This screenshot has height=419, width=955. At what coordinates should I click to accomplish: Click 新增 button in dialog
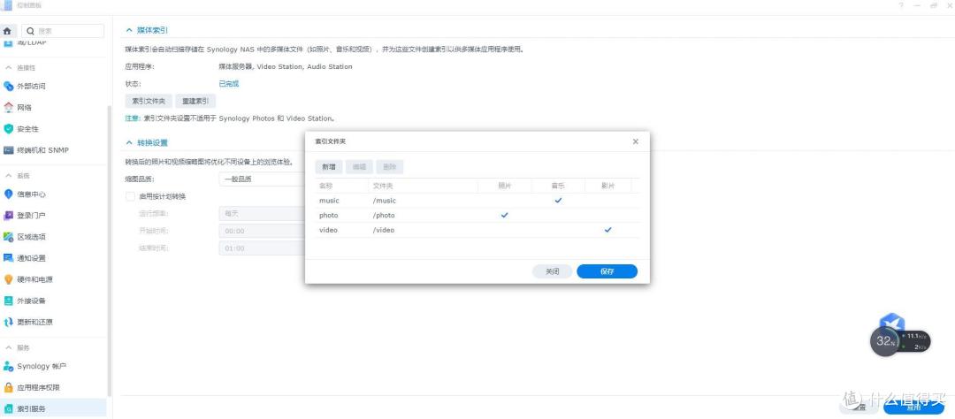coord(328,167)
